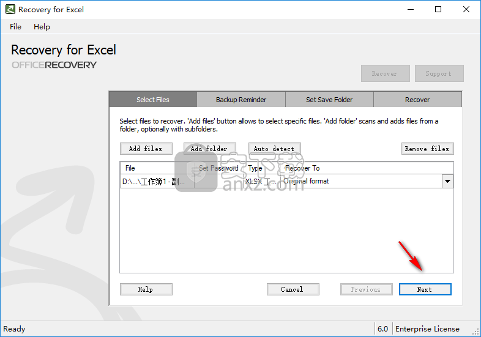Screen dimensions: 481x337
Task: Click the Set Password column header
Action: tap(218, 168)
